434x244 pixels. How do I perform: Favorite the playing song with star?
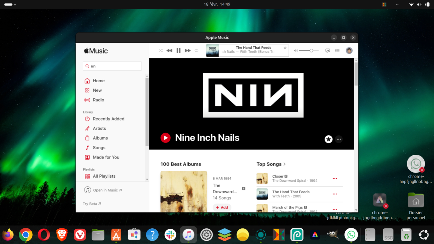[285, 48]
